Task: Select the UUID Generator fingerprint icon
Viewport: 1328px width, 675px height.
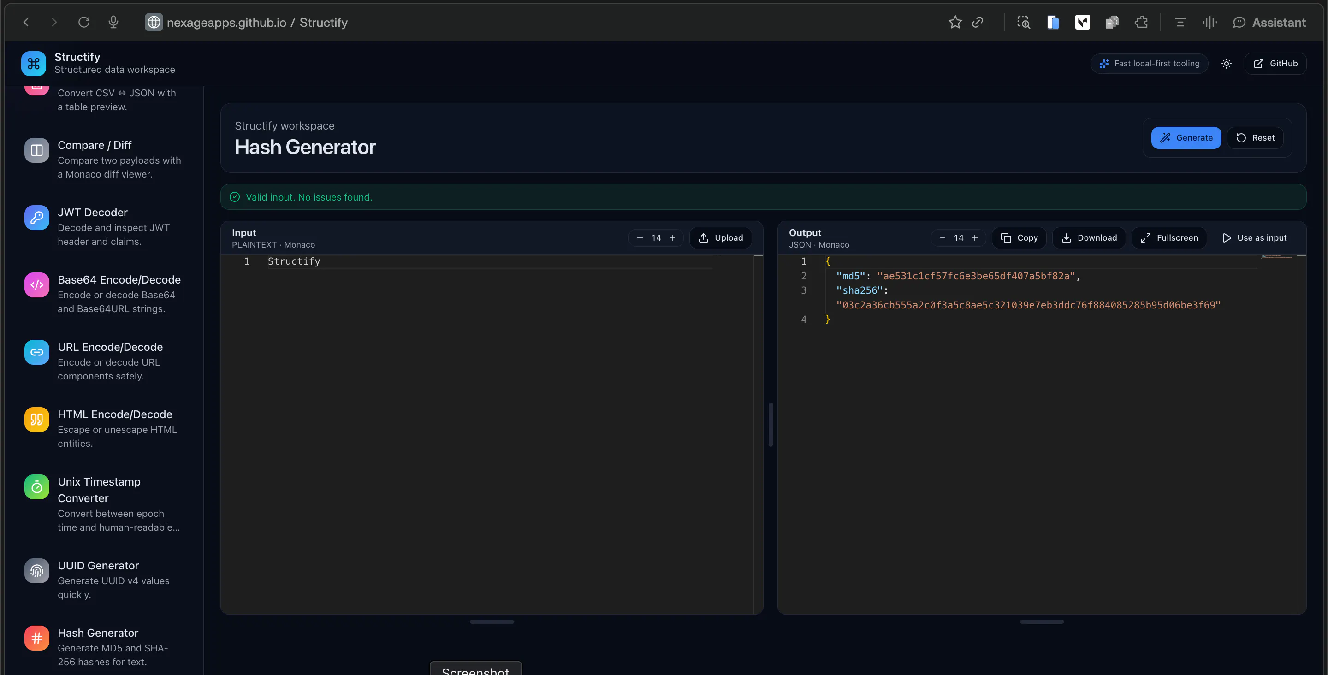Action: click(x=36, y=571)
